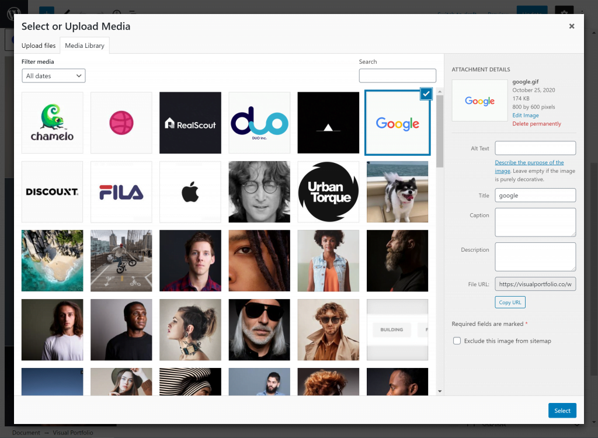The image size is (598, 438).
Task: Focus the Search media field
Action: (x=397, y=75)
